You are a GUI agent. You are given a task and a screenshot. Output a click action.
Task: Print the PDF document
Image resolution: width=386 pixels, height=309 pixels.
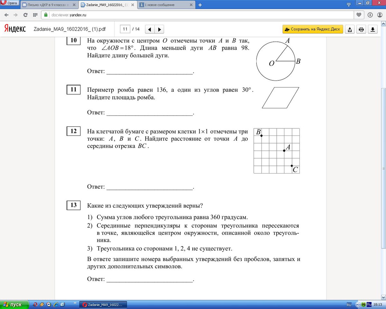(x=361, y=29)
